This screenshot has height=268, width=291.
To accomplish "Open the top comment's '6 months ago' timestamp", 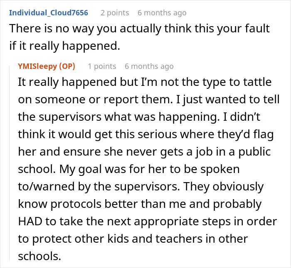I will coord(162,13).
